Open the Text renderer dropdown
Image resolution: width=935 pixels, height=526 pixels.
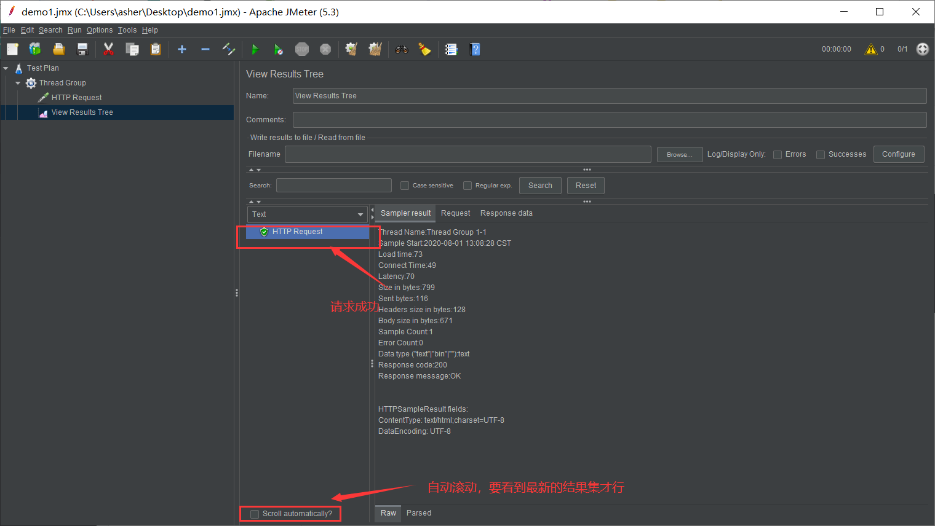[308, 214]
